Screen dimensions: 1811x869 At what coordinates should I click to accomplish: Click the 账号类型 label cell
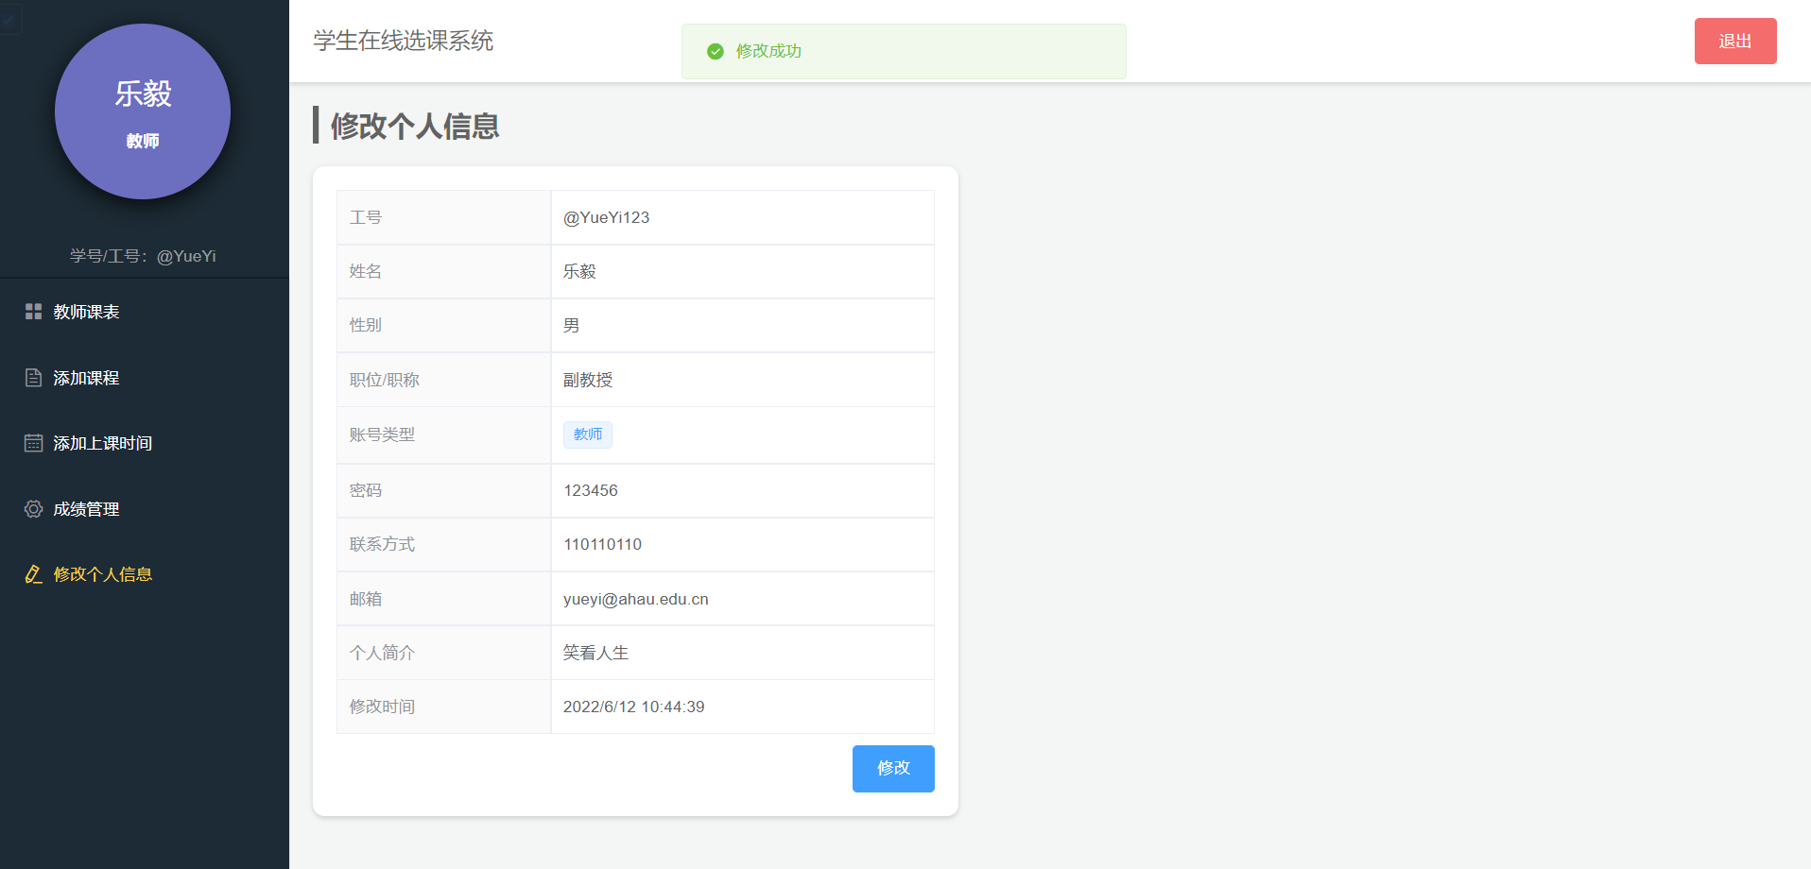[x=443, y=434]
